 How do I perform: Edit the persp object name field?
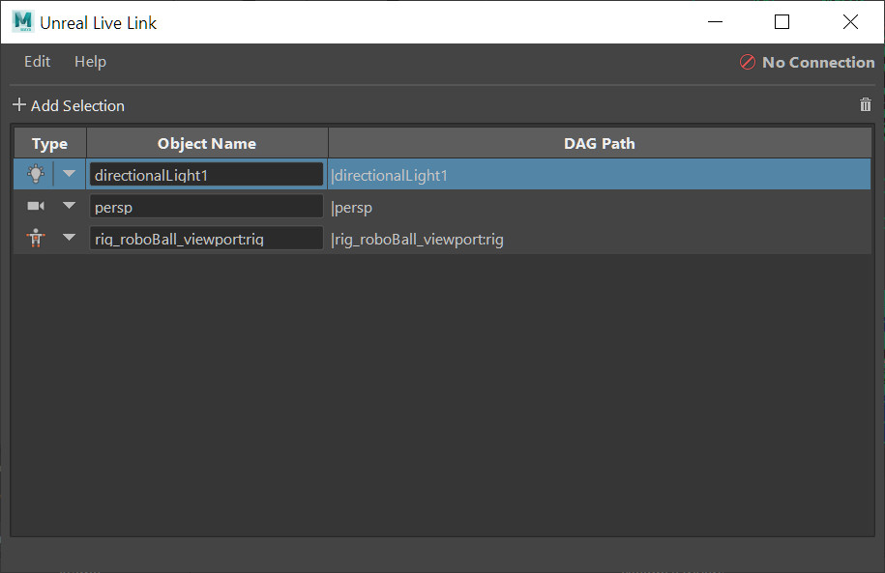[x=206, y=207]
